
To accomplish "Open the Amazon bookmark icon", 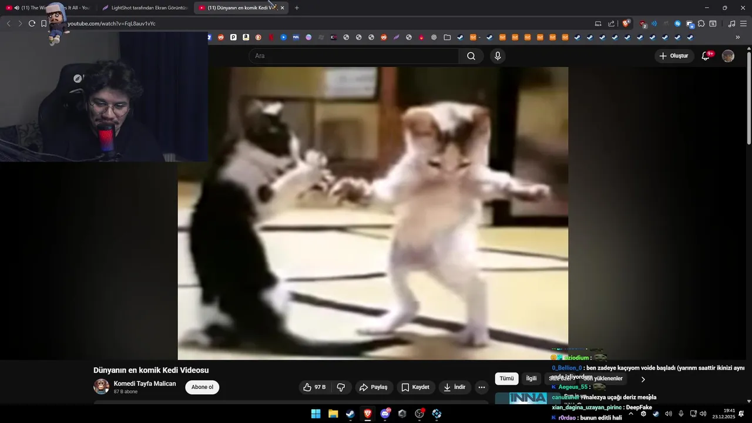I will 246,37.
